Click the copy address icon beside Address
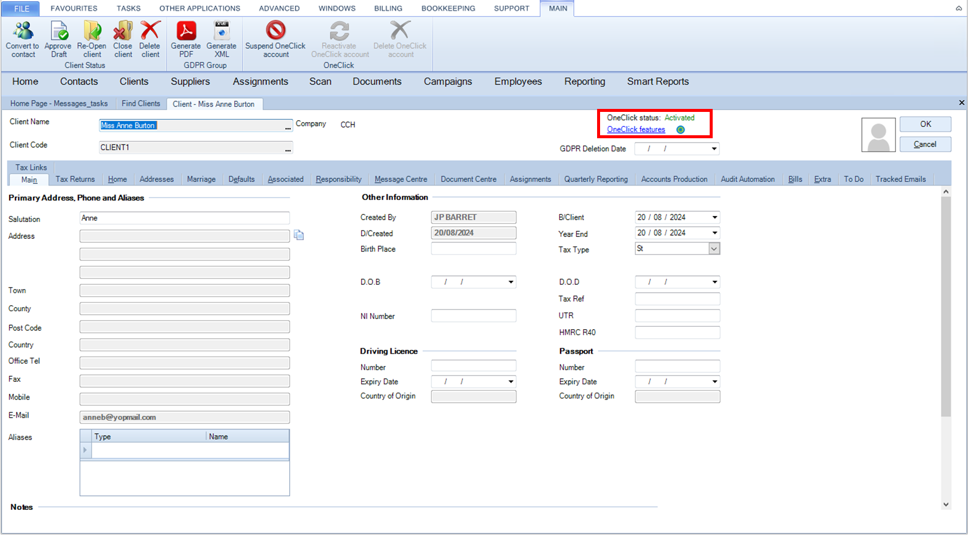 [x=299, y=236]
